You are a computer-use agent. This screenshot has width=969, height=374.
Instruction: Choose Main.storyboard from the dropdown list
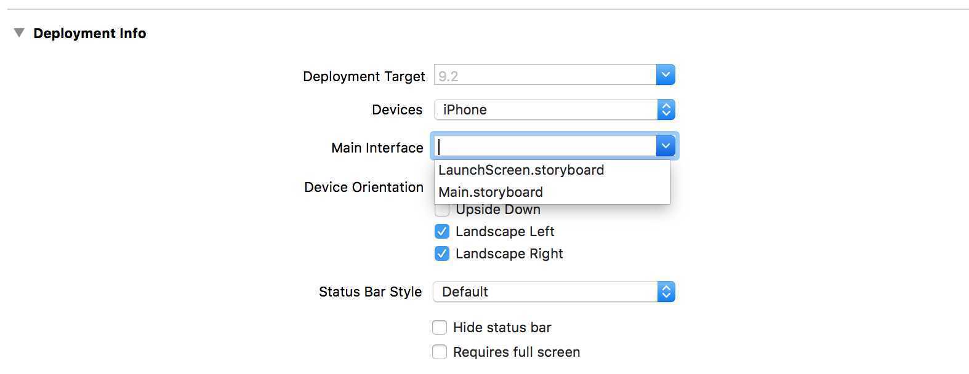click(491, 193)
